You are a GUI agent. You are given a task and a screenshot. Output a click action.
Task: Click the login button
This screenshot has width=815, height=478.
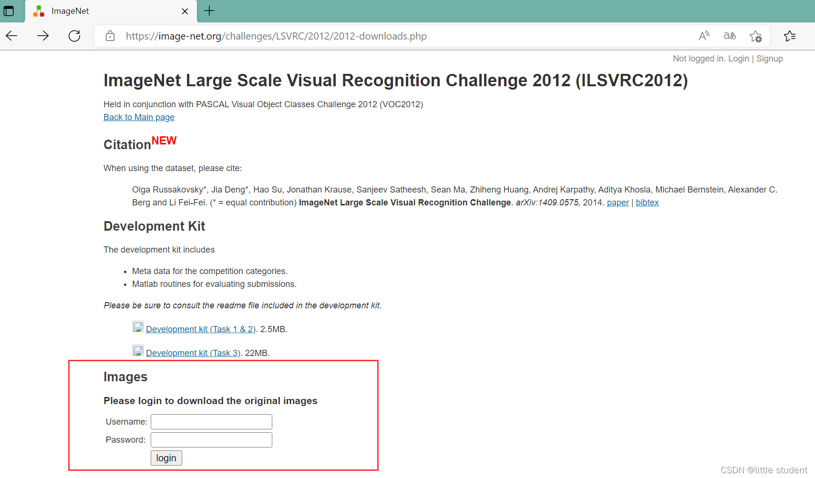(x=166, y=458)
